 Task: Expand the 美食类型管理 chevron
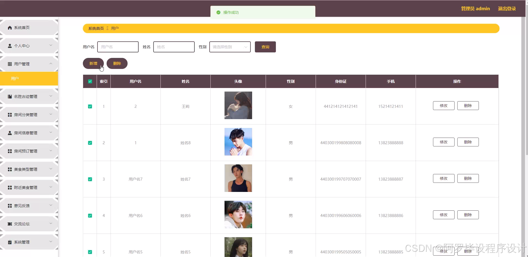[51, 169]
